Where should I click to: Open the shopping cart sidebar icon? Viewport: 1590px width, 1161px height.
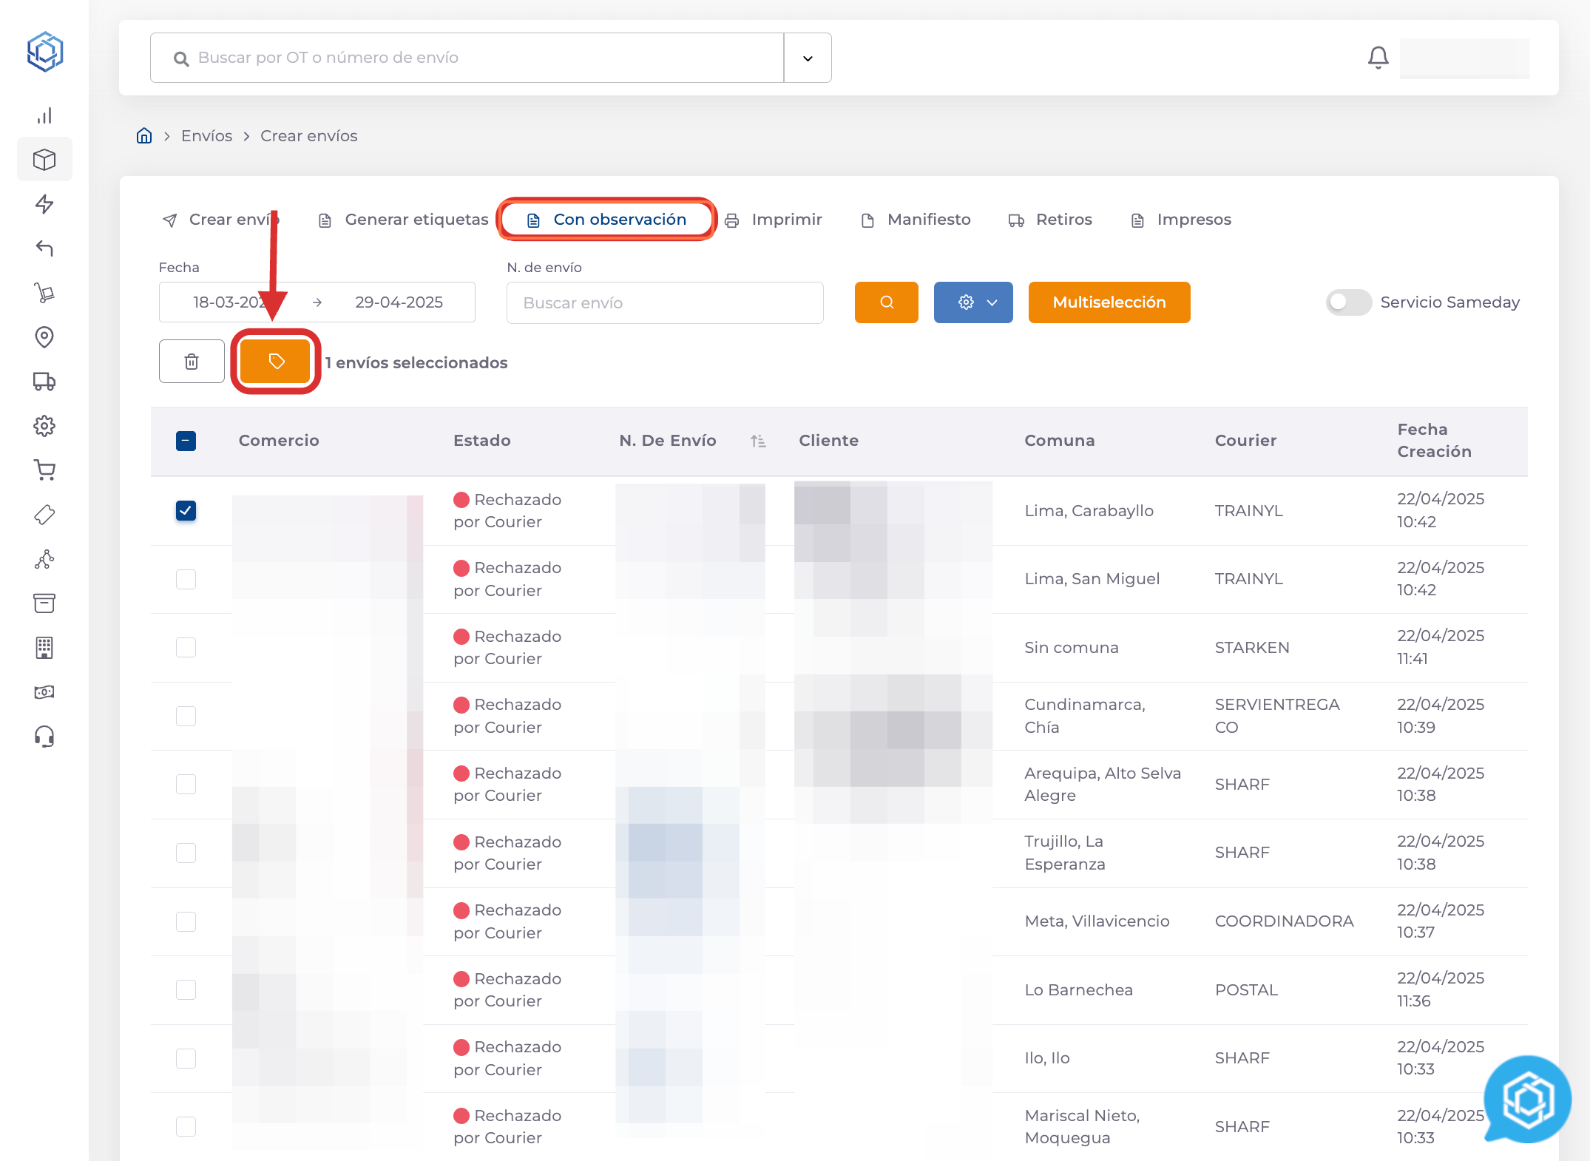point(44,470)
